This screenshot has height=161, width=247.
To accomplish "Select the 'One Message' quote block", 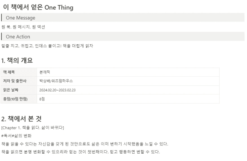I will click(x=123, y=18).
